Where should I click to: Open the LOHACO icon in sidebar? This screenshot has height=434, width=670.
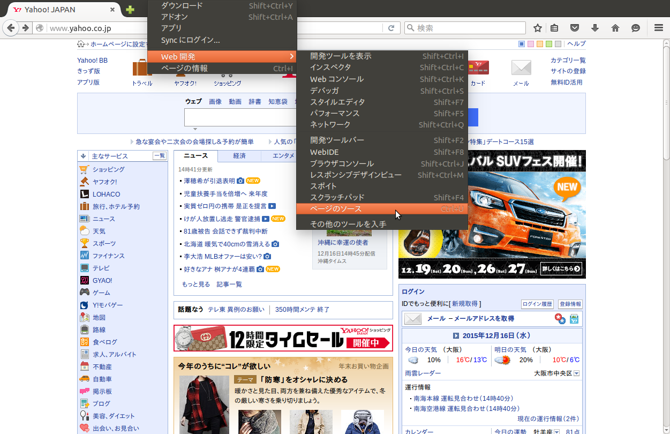point(84,194)
